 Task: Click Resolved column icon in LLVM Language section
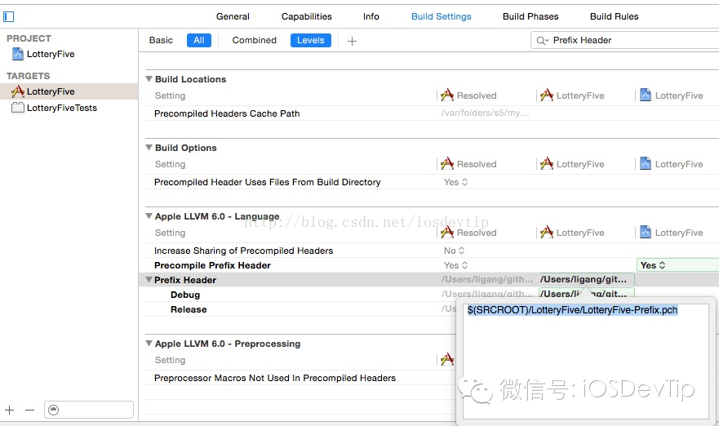(447, 232)
